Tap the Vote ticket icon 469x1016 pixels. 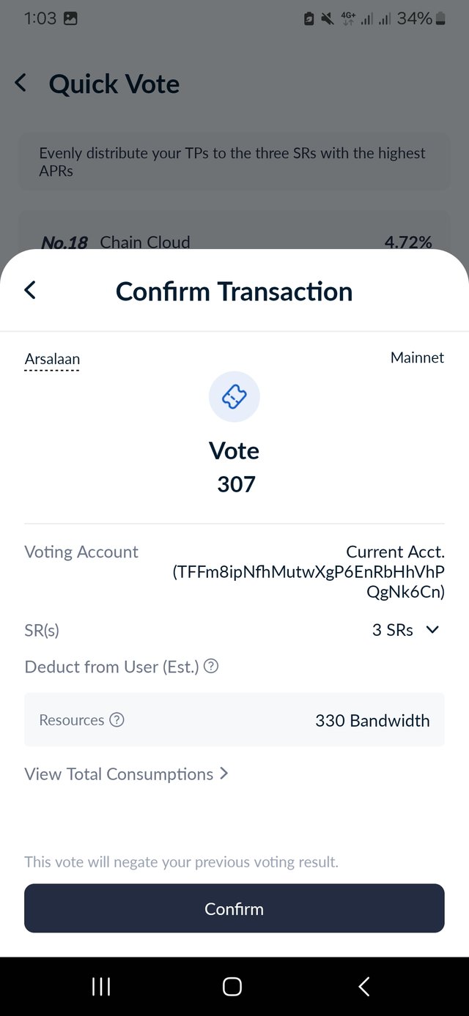coord(234,396)
